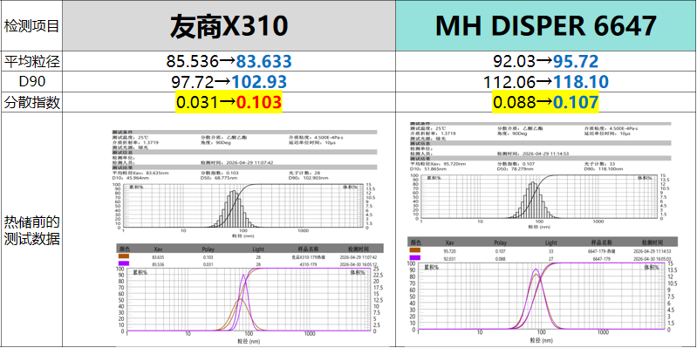Click 检测时间 2026-04-29 11:14:53 in 6647 report
697x348 pixels.
click(x=533, y=154)
